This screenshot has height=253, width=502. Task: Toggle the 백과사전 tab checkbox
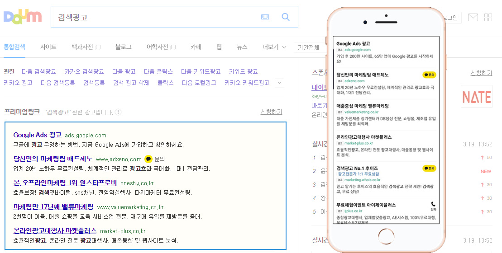[x=98, y=47]
